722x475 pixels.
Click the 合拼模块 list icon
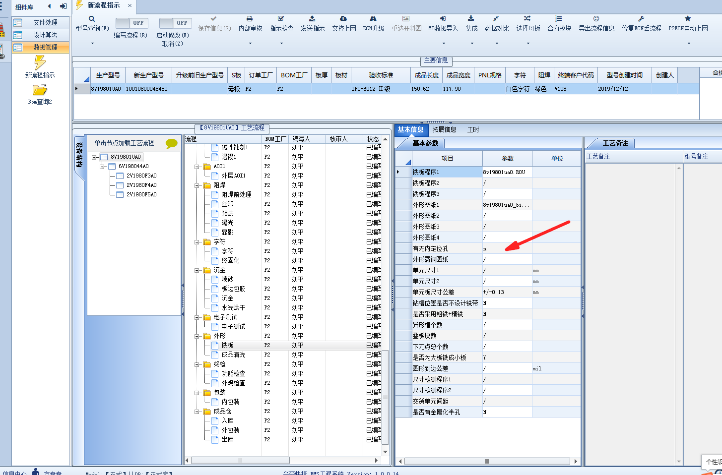559,18
